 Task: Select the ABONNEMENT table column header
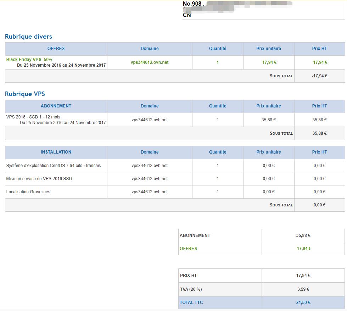coord(56,106)
